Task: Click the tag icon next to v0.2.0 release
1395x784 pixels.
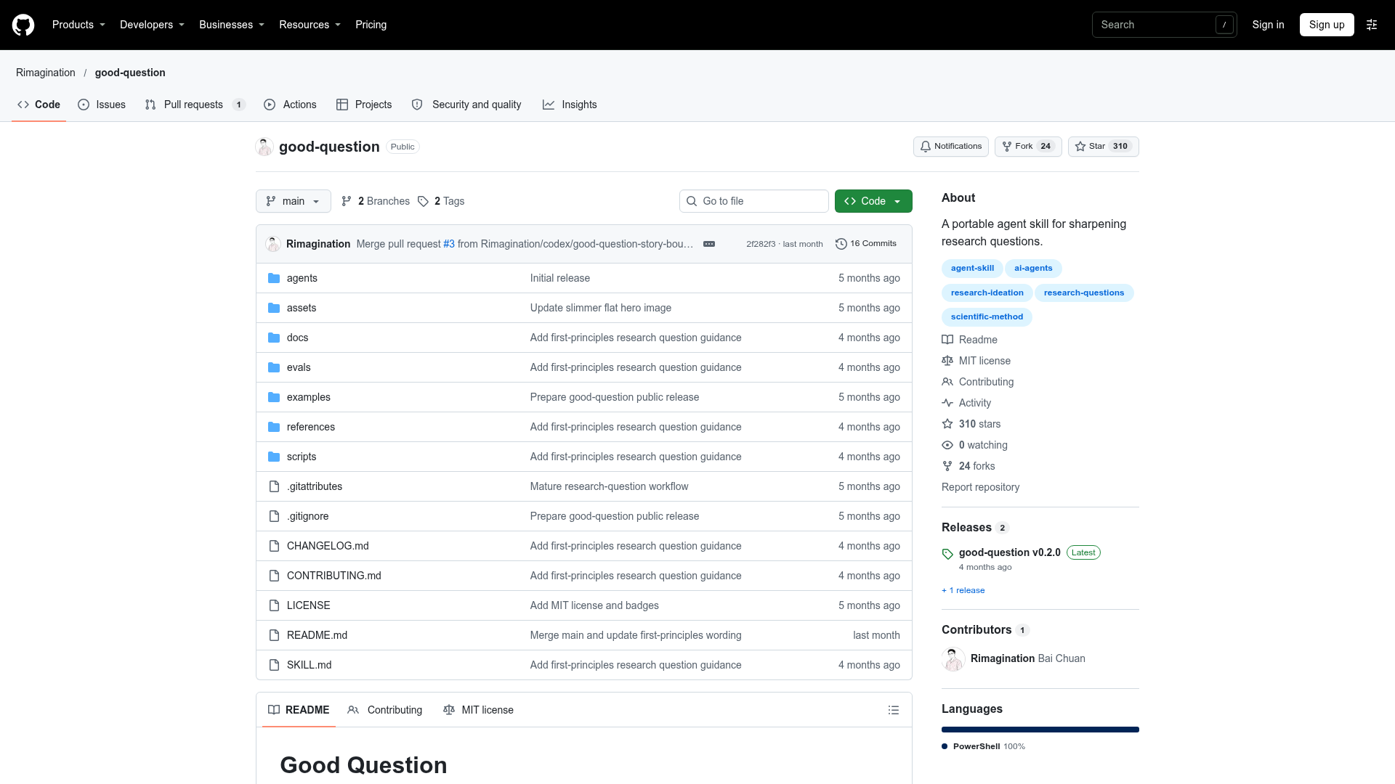Action: click(x=947, y=554)
